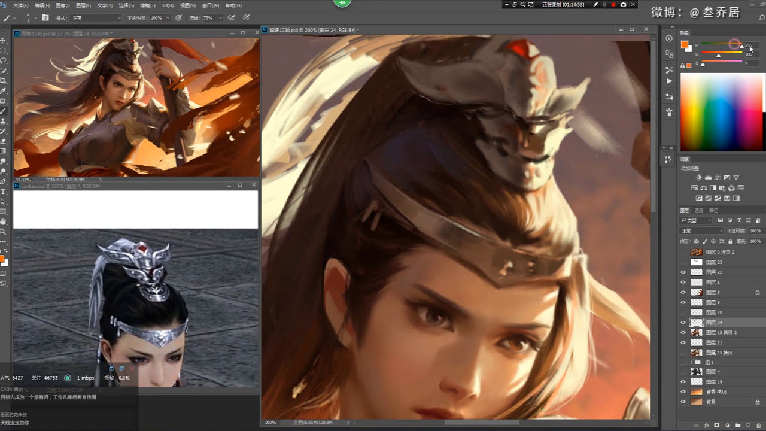Click lock all padlock icon
766x431 pixels.
729,241
